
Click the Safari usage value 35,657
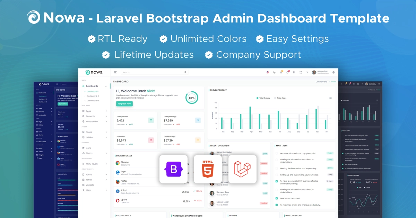pyautogui.click(x=185, y=192)
